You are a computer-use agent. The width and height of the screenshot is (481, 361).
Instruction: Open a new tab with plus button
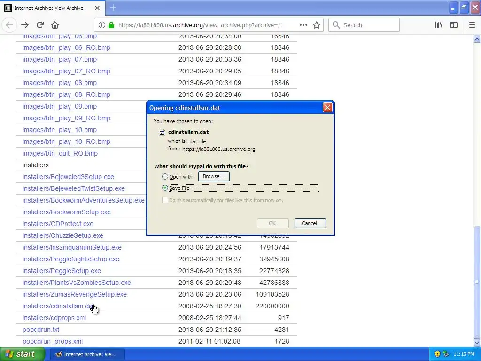[x=113, y=8]
